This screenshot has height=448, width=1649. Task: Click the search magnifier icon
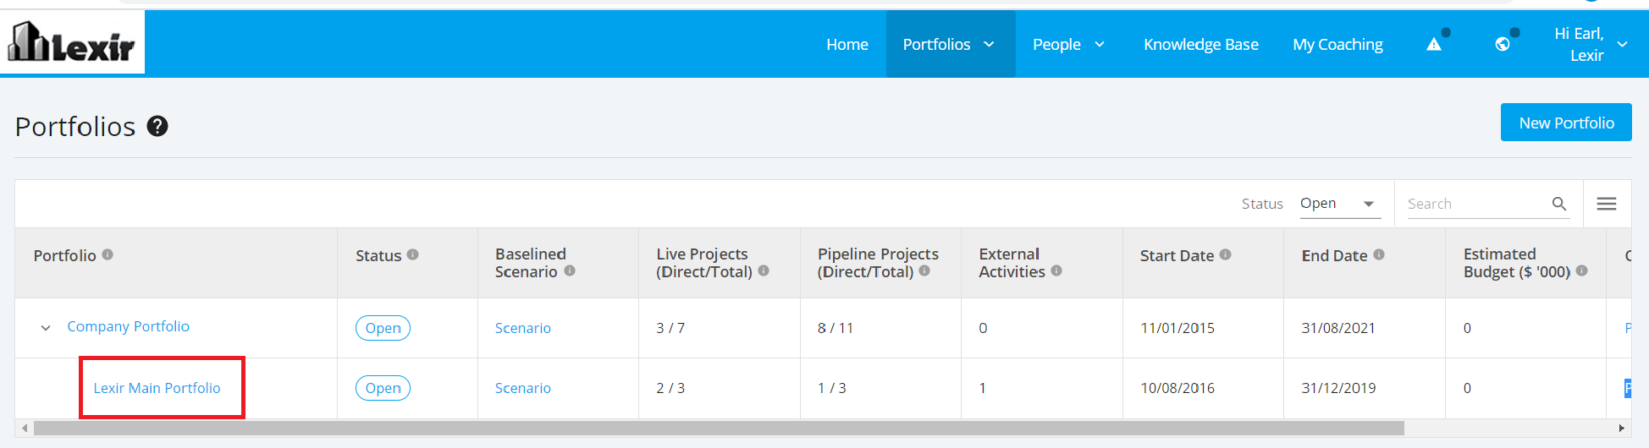(1559, 204)
